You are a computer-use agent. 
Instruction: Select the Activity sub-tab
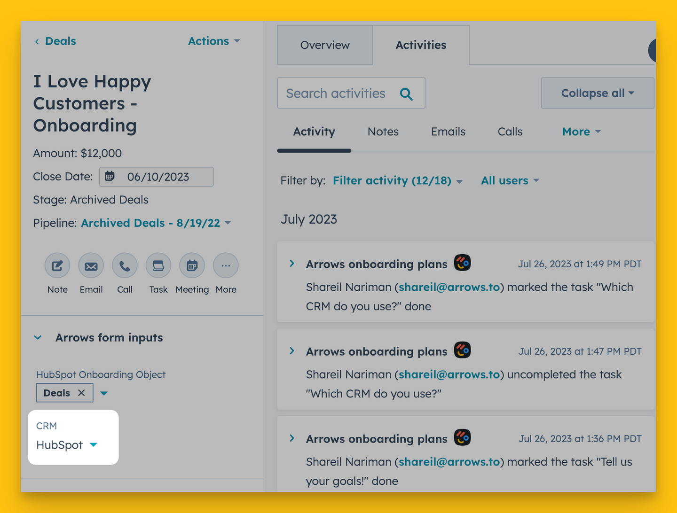pyautogui.click(x=314, y=132)
